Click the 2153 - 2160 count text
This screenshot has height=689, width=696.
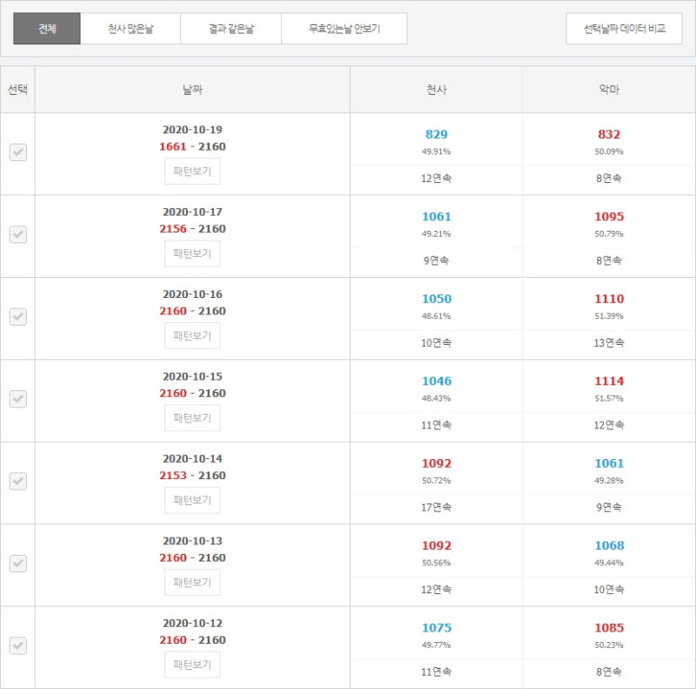(192, 476)
